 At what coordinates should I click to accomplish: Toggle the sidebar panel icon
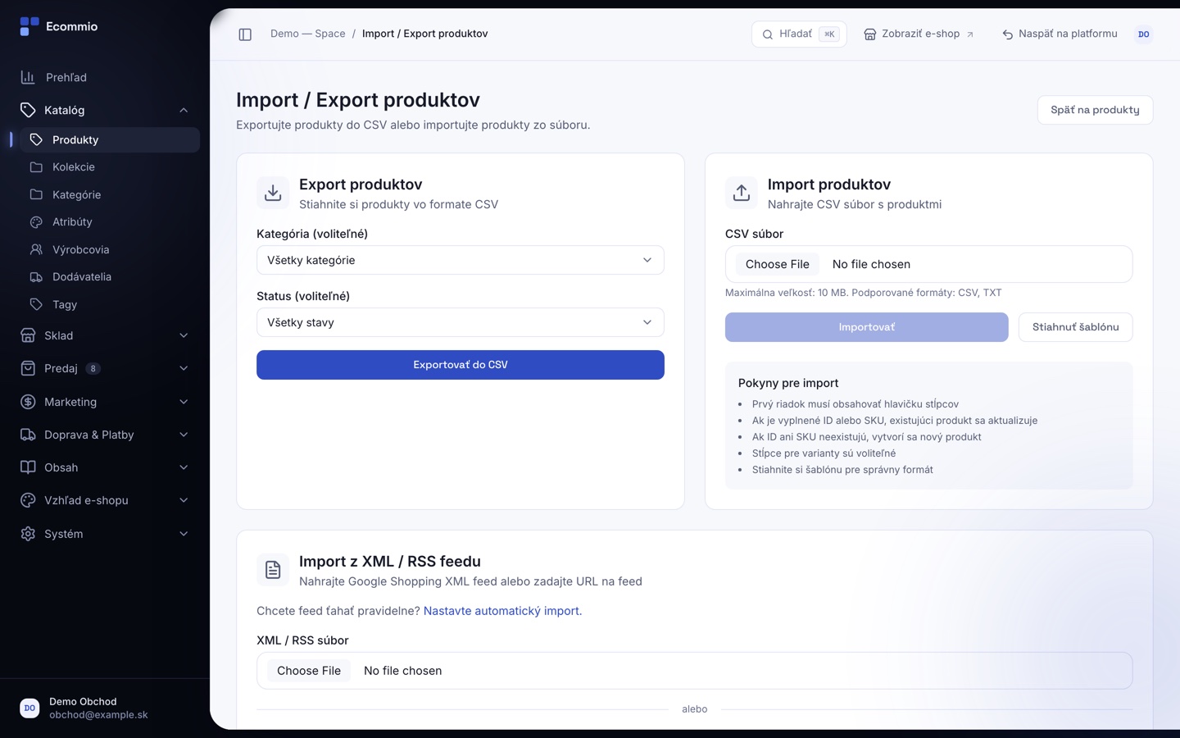(x=245, y=34)
